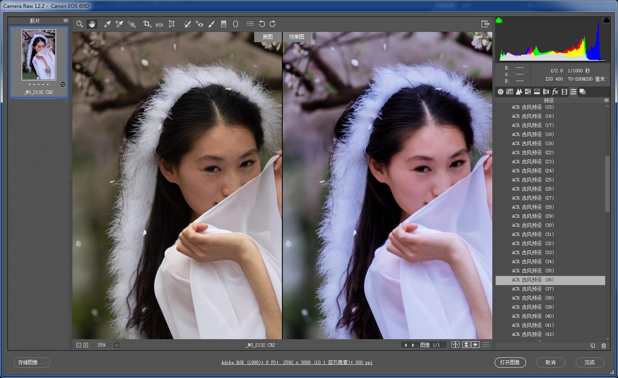This screenshot has height=378, width=618.
Task: Open the zoom level dropdown
Action: click(117, 345)
